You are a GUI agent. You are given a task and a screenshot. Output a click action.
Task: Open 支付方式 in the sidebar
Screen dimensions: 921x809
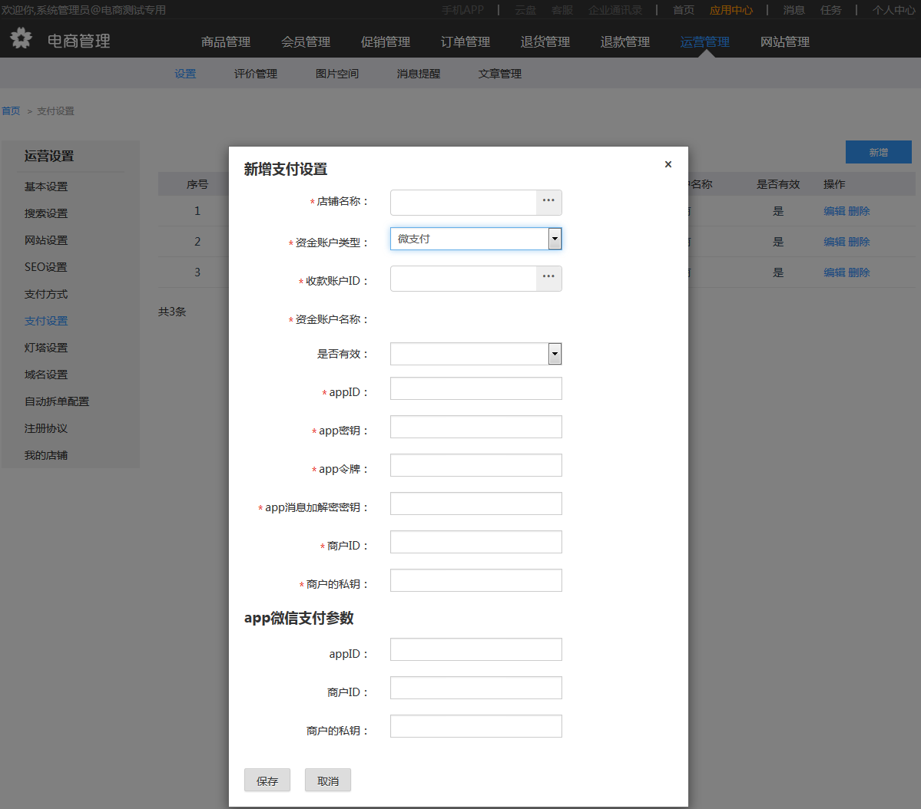point(46,294)
